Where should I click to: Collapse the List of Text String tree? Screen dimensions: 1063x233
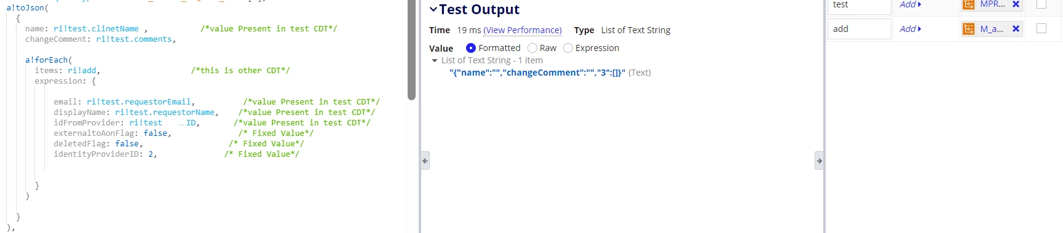[435, 60]
